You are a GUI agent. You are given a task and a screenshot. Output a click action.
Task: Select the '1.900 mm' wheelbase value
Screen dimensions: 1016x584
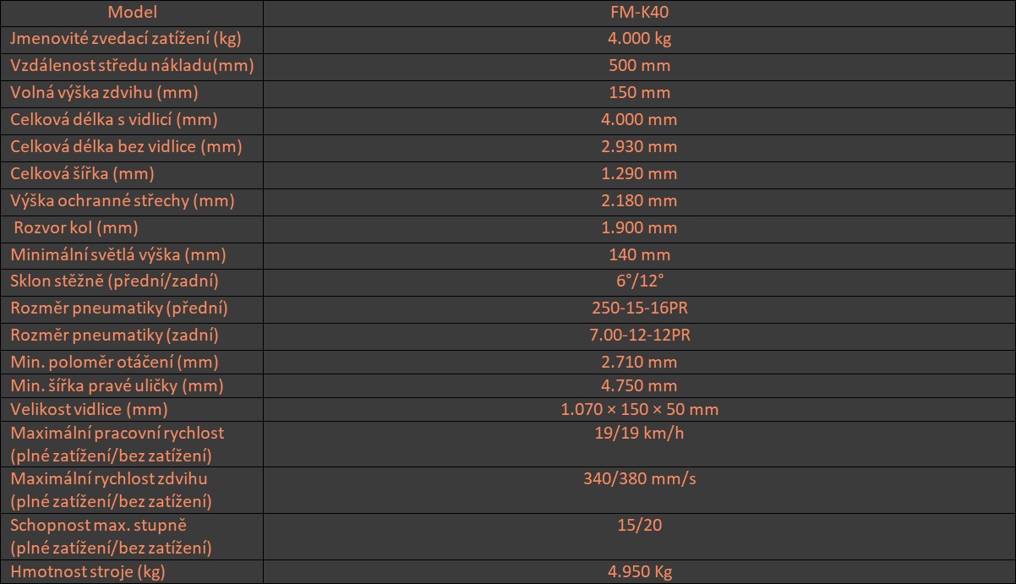(639, 227)
